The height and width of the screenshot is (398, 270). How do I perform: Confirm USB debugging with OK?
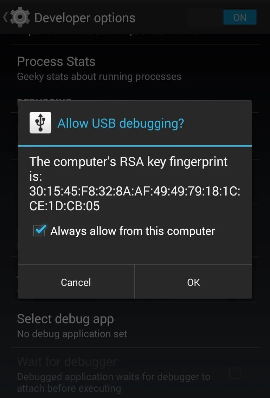(193, 282)
